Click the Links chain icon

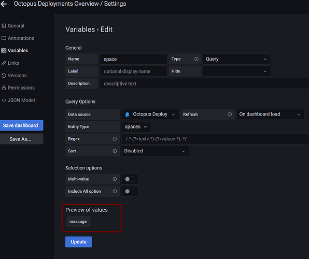click(4, 63)
